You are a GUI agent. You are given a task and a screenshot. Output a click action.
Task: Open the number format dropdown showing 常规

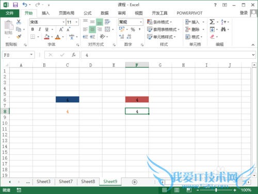tap(141, 22)
